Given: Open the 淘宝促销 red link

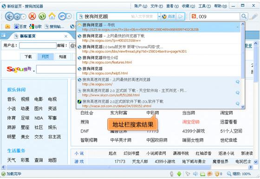Looking at the screenshot, I should (x=191, y=122).
